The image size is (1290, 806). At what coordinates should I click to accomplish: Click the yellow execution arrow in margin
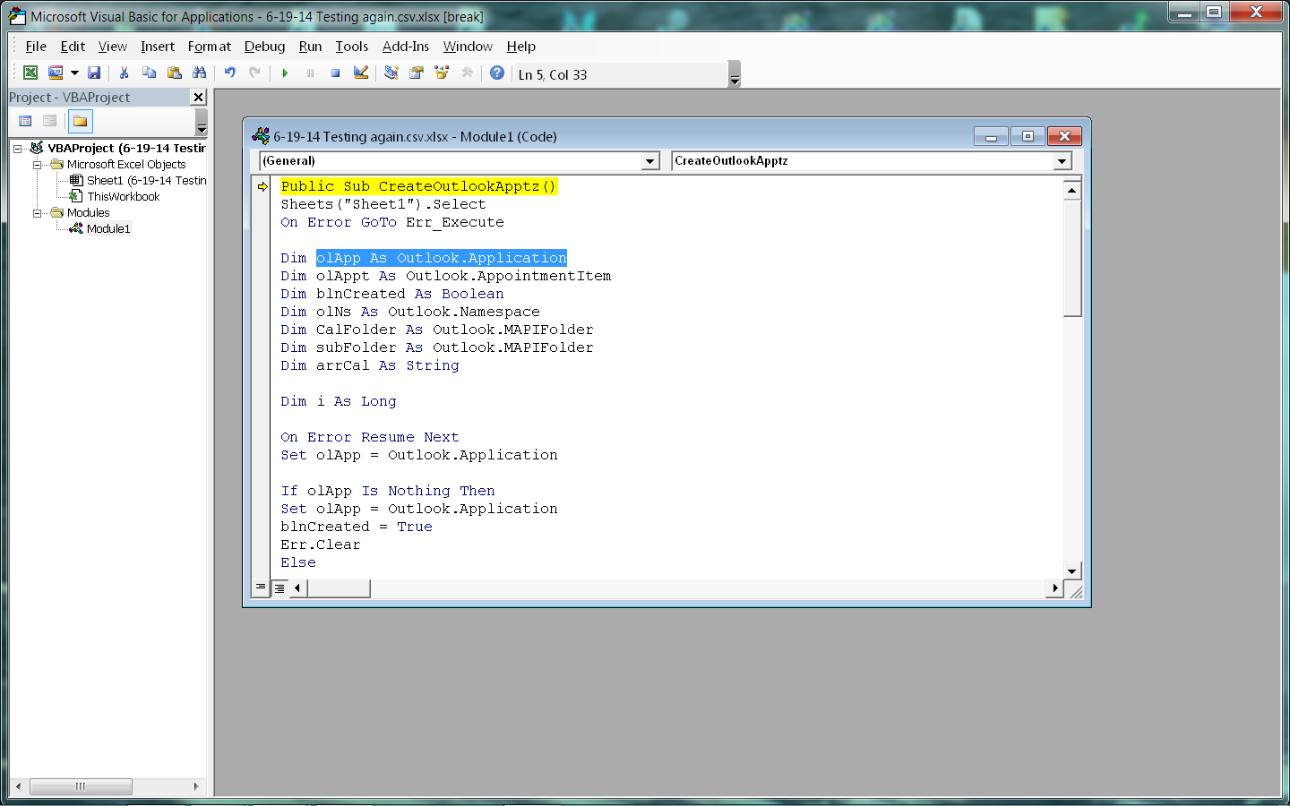pos(262,186)
